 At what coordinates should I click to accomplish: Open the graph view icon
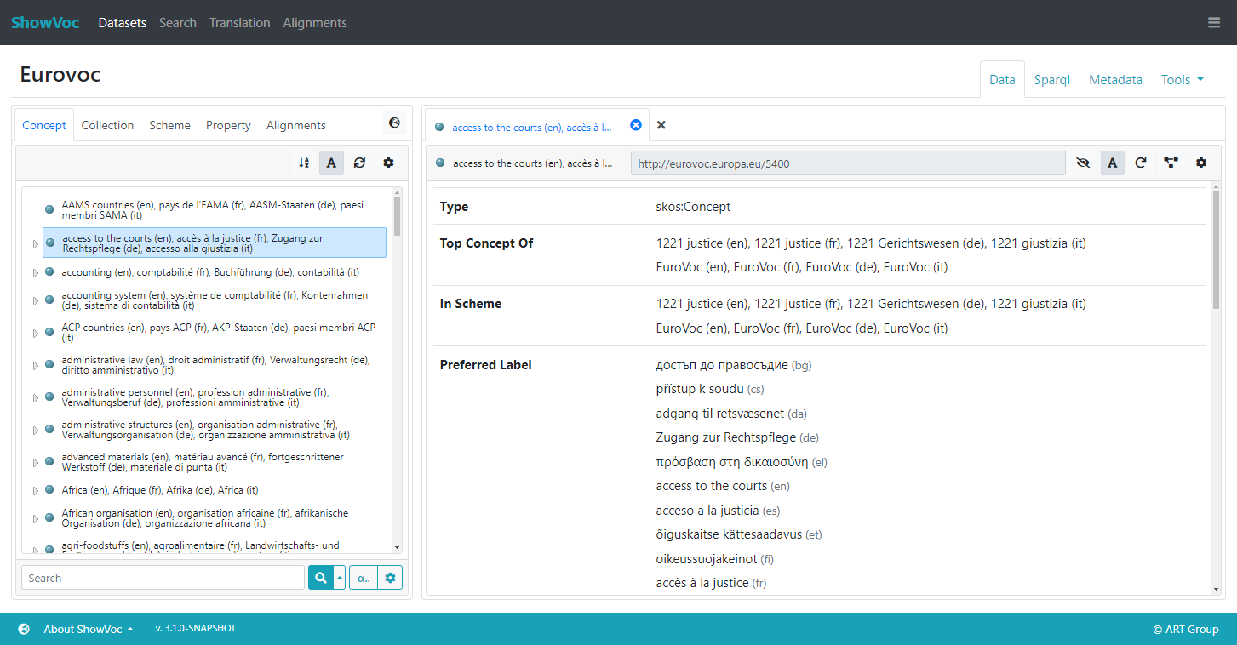[1171, 163]
